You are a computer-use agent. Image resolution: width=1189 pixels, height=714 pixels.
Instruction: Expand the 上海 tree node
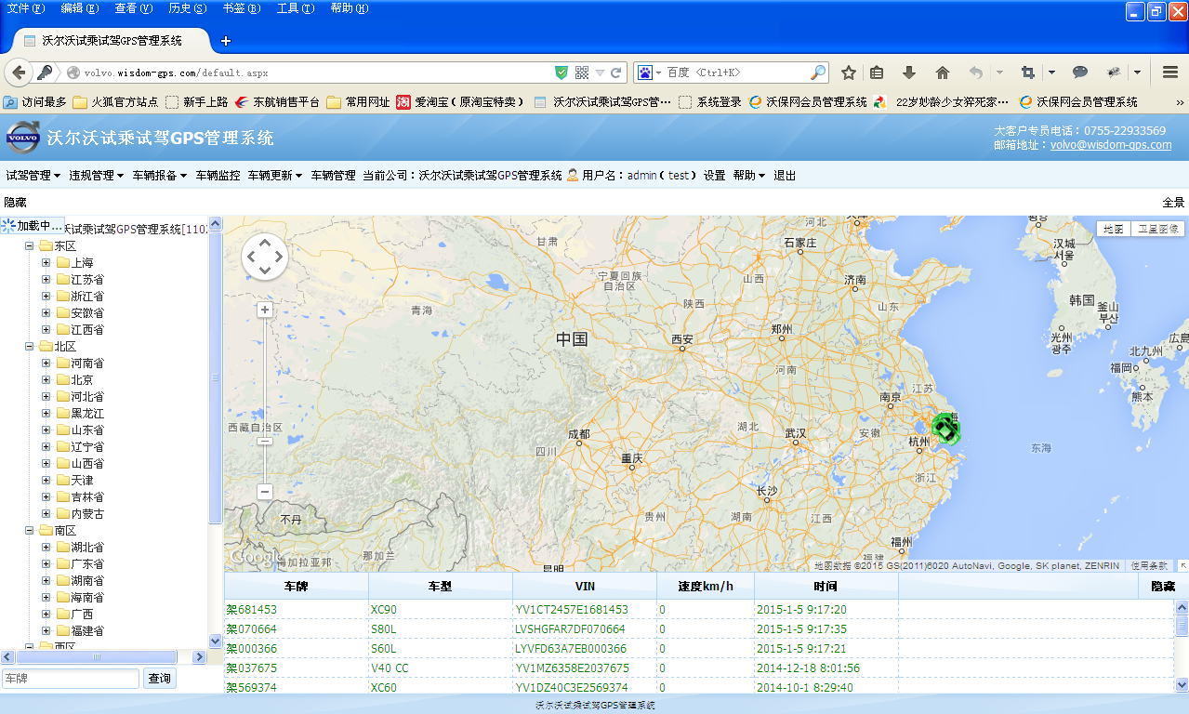46,263
